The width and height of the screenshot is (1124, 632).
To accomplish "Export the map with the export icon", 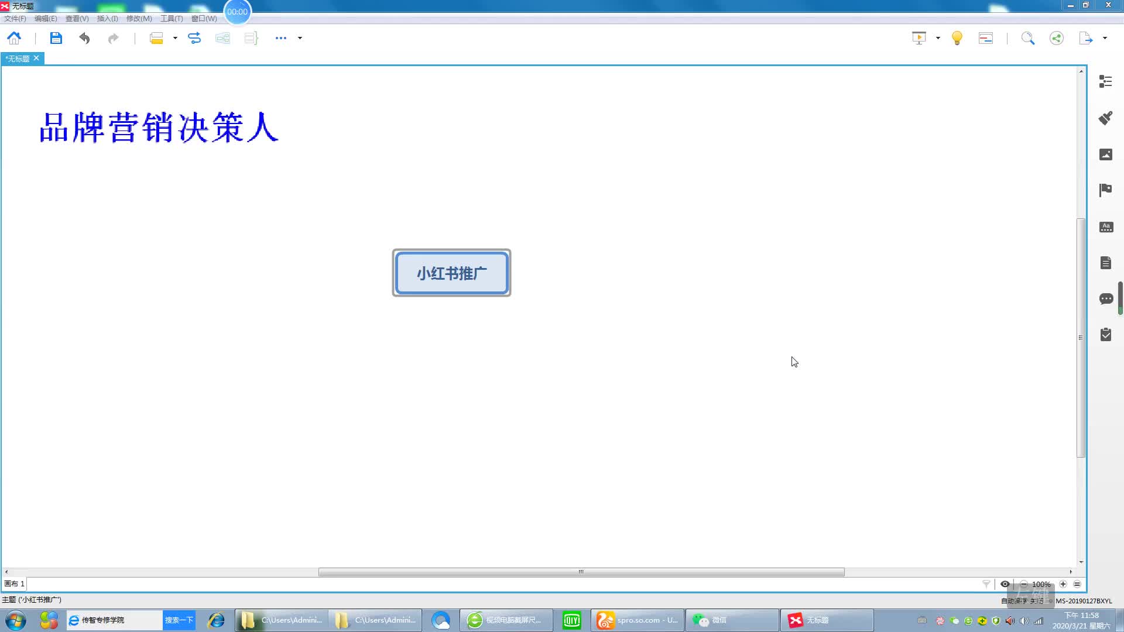I will [x=1086, y=38].
